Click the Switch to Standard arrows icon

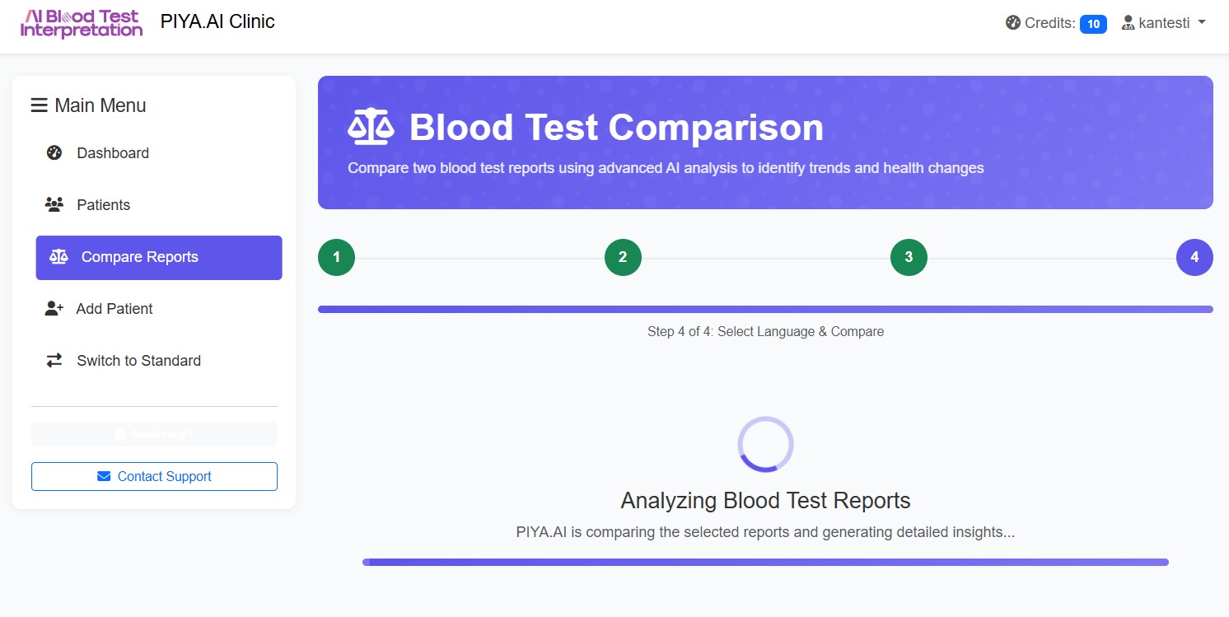pos(54,361)
